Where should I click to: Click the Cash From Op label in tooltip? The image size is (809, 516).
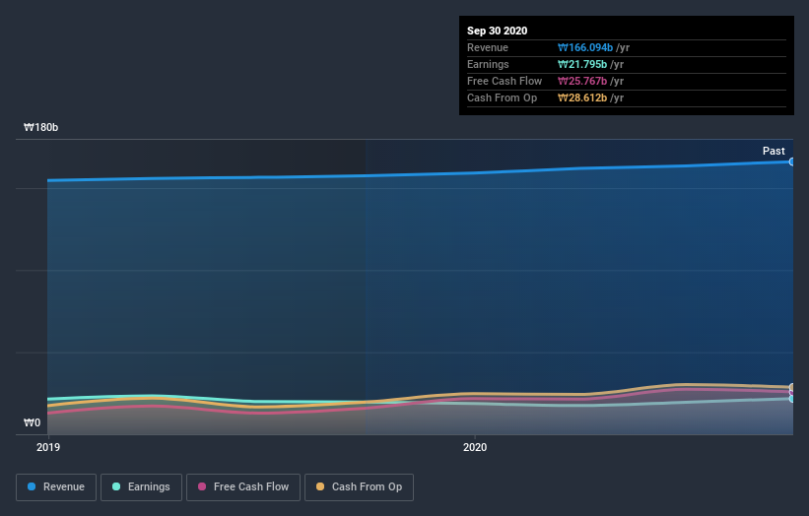tap(502, 97)
